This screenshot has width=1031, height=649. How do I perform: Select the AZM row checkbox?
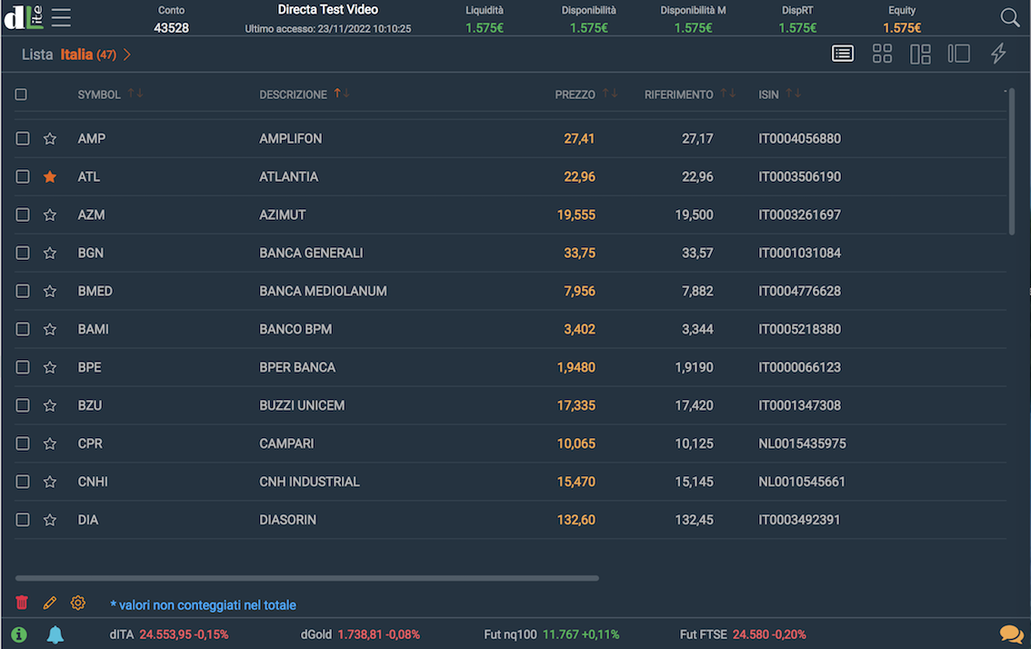coord(23,215)
